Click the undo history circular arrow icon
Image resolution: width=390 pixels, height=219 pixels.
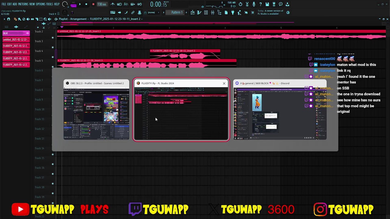click(x=240, y=4)
